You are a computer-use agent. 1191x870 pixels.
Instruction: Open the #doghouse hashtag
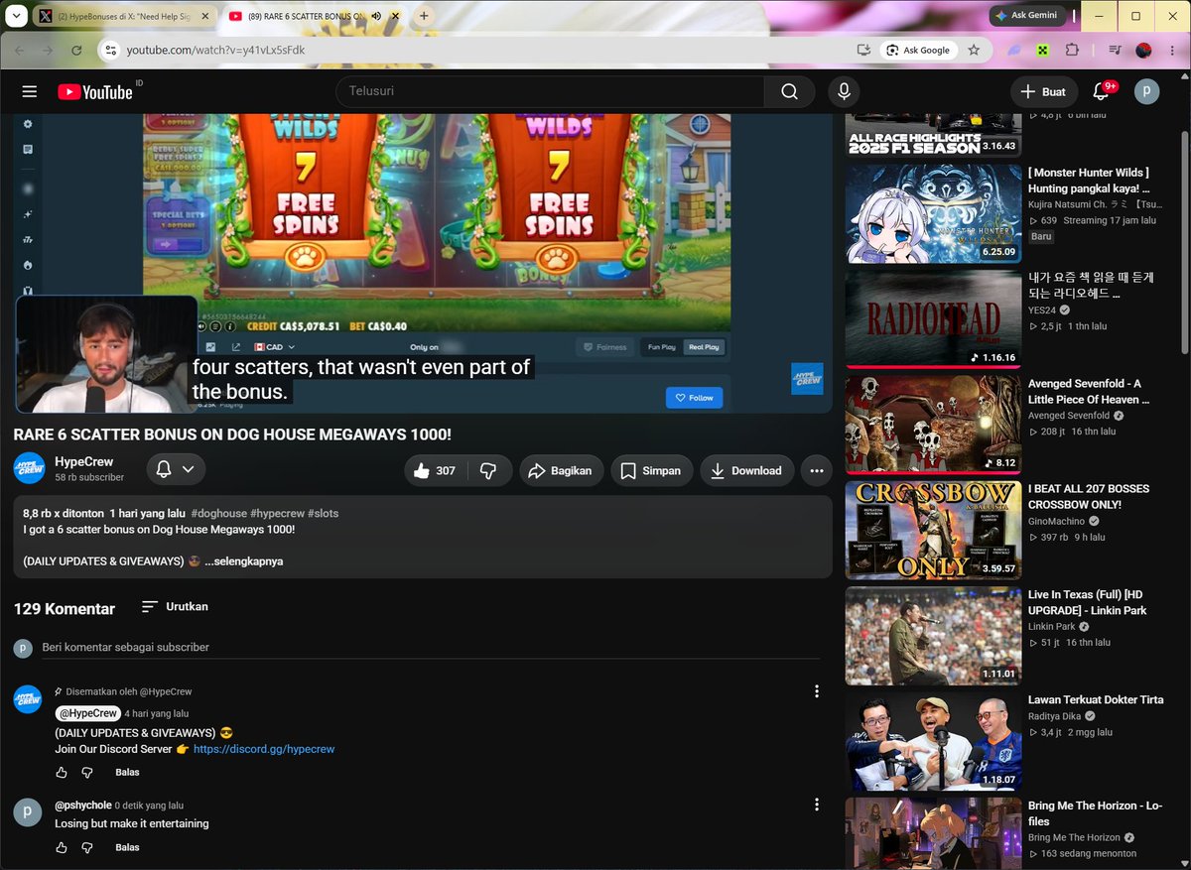click(218, 514)
